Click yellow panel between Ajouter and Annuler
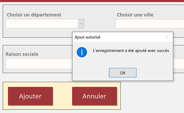The image size is (184, 113). click(x=63, y=96)
